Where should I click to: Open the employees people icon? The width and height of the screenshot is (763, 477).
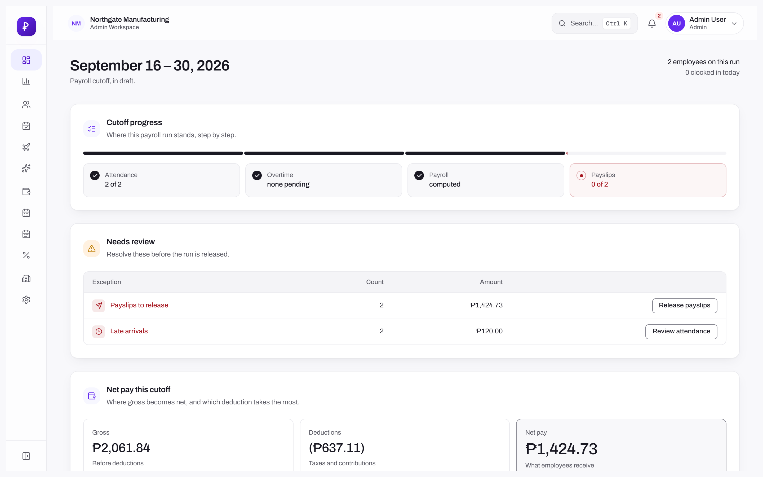coord(26,105)
